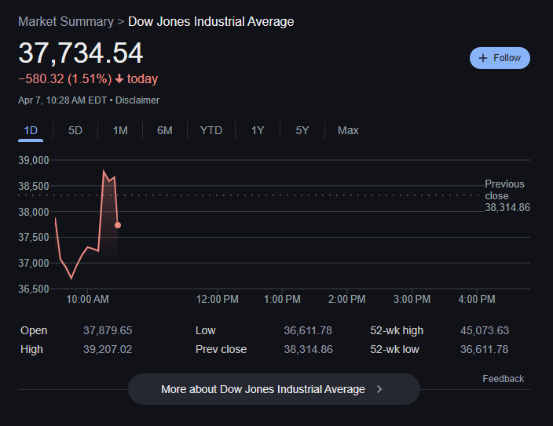Click the 2:00 PM axis label
The width and height of the screenshot is (553, 426).
click(x=346, y=299)
